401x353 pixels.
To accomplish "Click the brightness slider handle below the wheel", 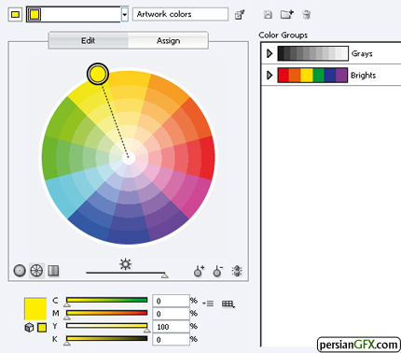I will coord(165,275).
